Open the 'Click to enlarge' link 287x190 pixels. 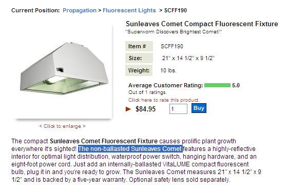point(63,126)
